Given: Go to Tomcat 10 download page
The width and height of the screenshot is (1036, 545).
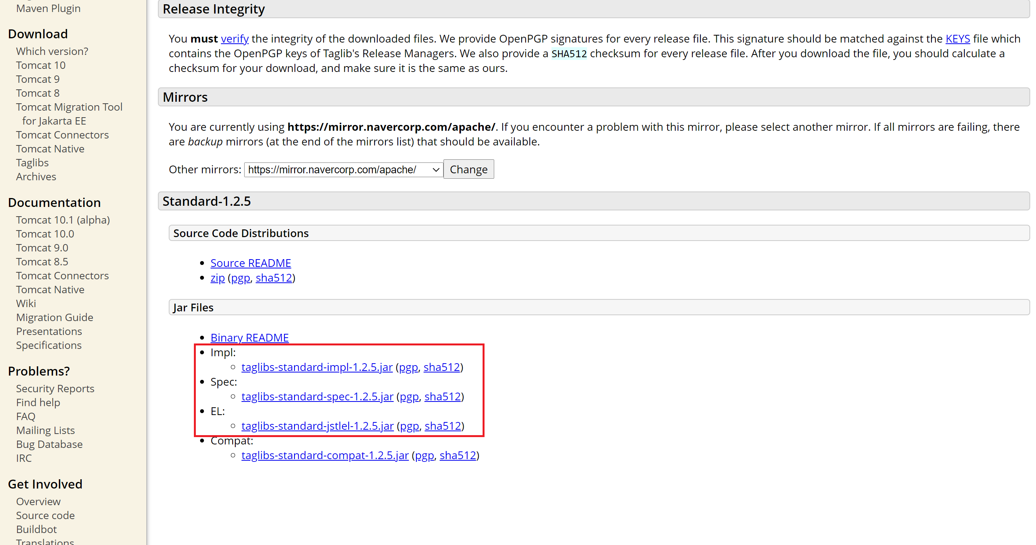Looking at the screenshot, I should 41,65.
